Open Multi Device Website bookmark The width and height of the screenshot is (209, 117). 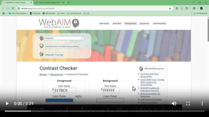tap(18, 13)
